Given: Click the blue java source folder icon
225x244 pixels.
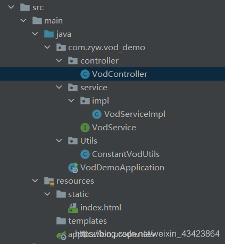Looking at the screenshot, I should [x=49, y=34].
